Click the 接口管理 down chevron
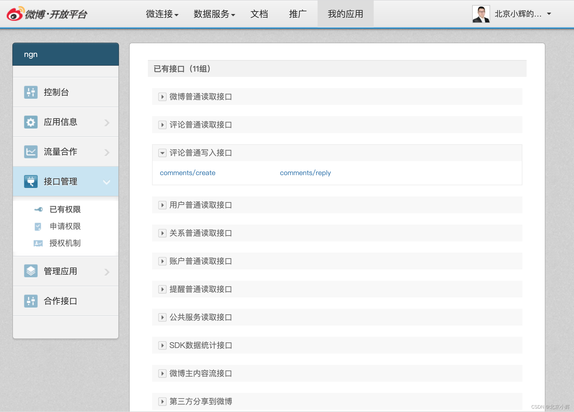 [x=107, y=182]
